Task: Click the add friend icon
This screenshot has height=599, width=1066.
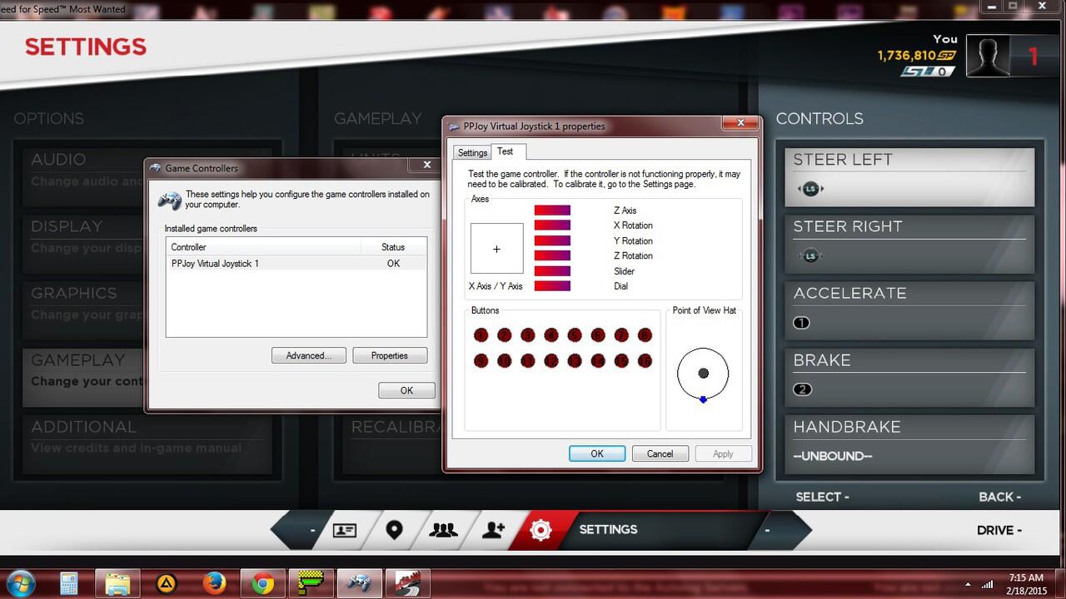Action: 493,530
